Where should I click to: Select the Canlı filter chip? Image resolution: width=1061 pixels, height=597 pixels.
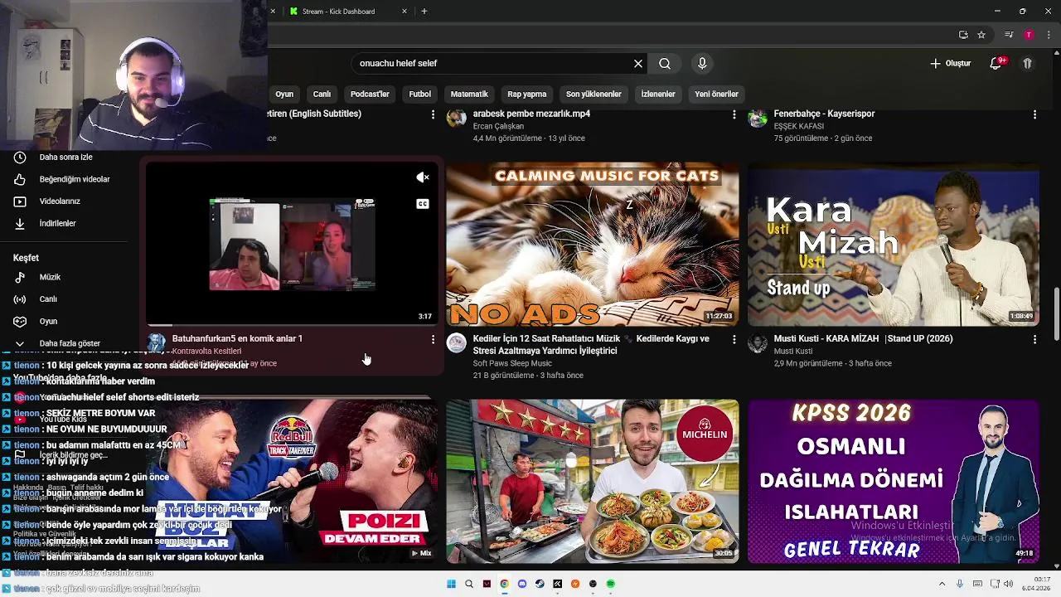pos(322,94)
